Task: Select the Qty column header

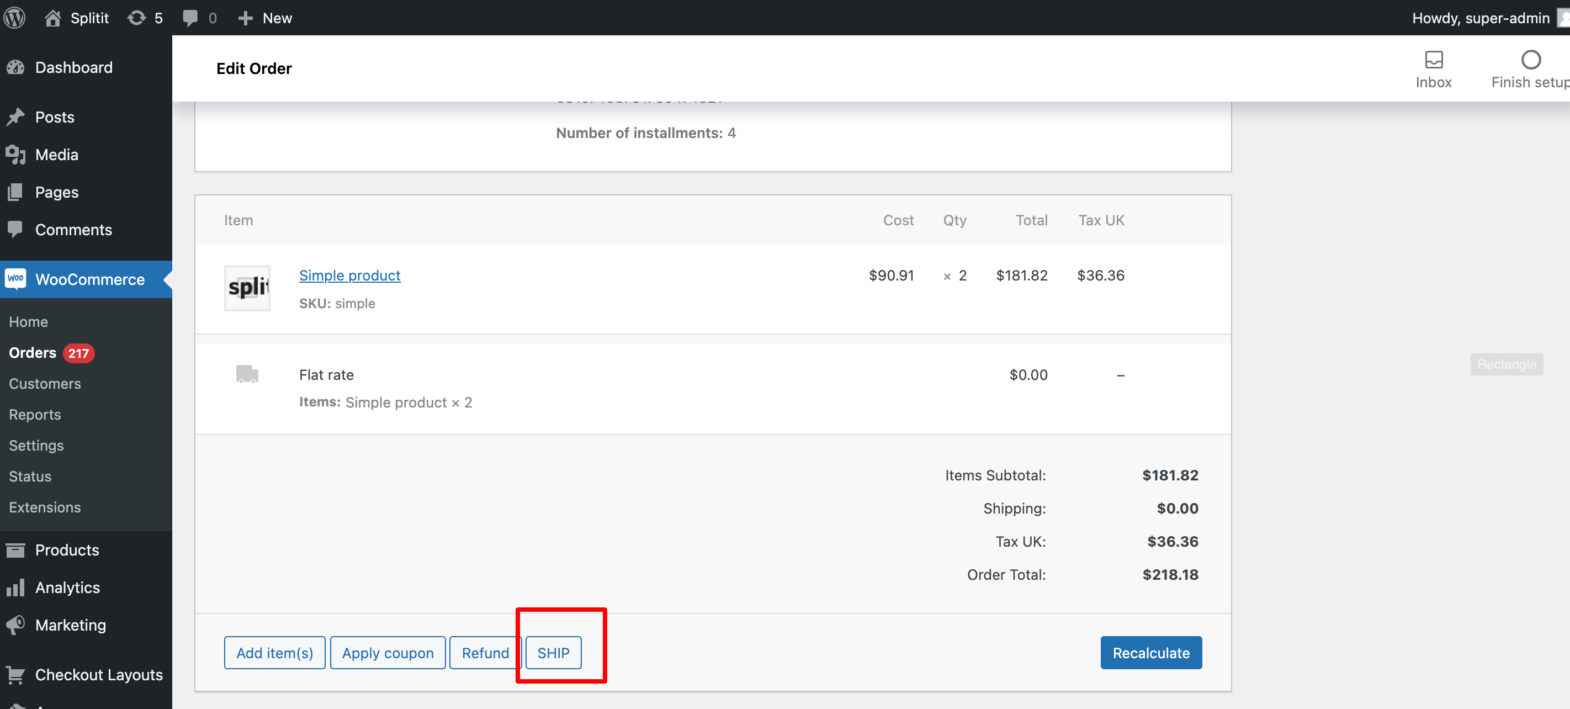Action: point(954,221)
